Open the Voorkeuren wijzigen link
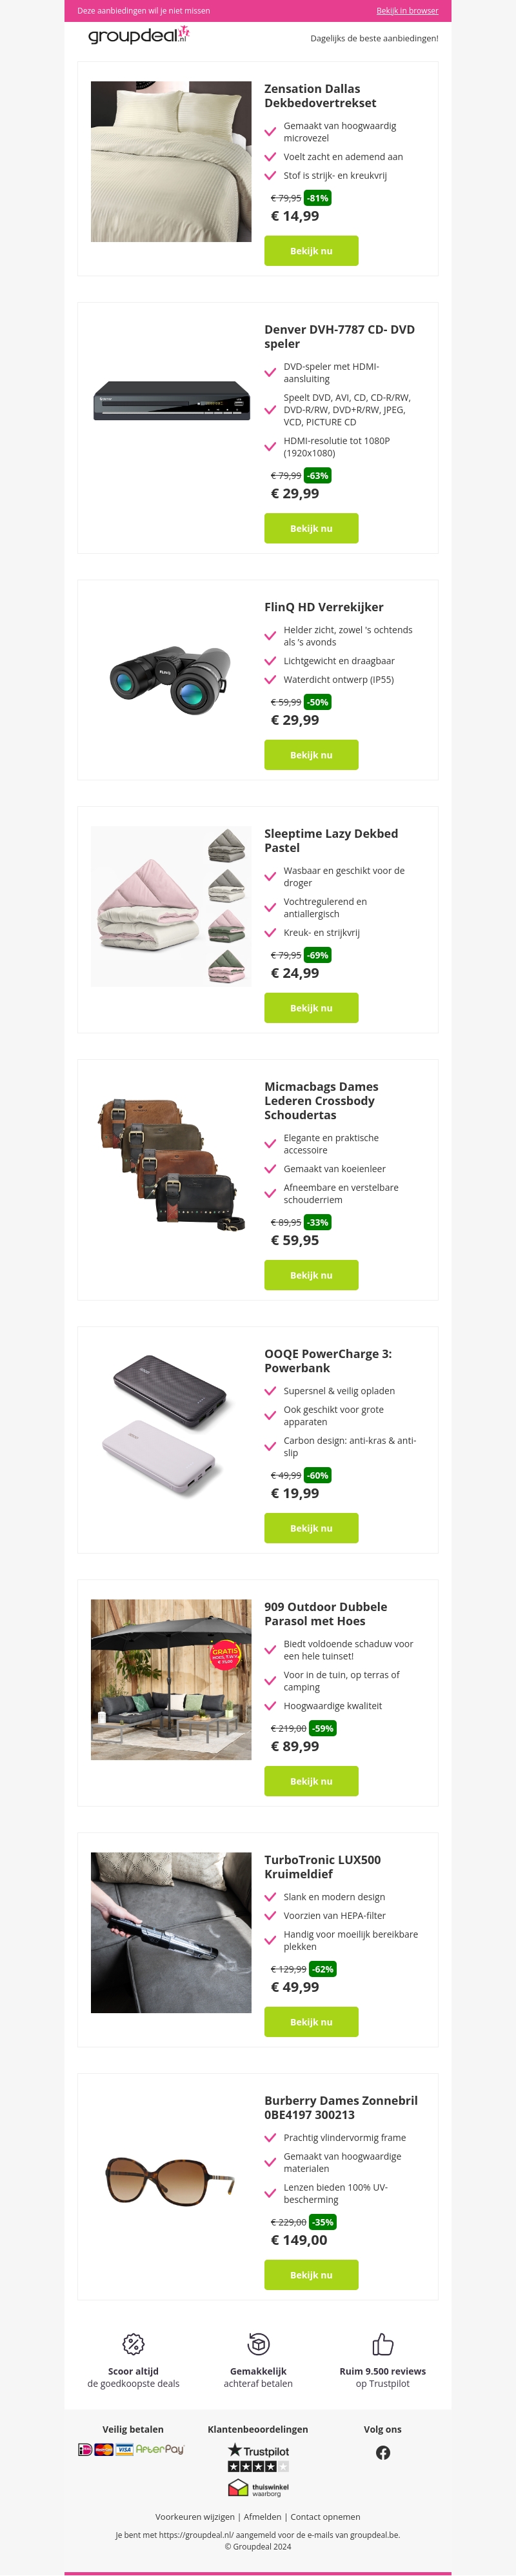The image size is (516, 2576). click(195, 2517)
